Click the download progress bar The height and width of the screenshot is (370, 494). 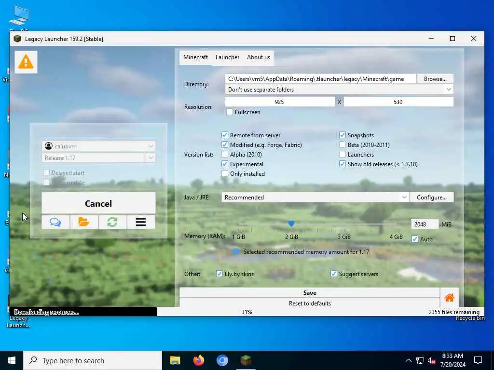(247, 312)
